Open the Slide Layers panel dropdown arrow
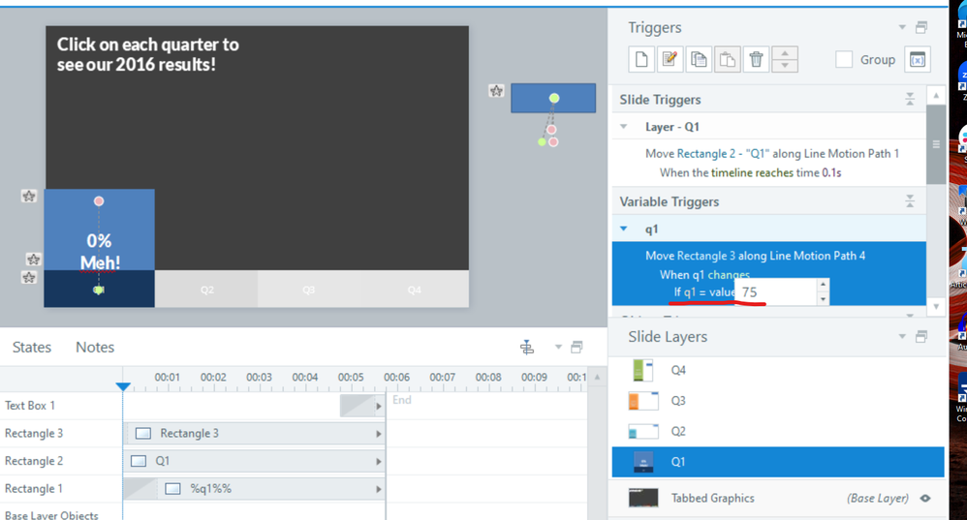The image size is (967, 520). point(902,336)
